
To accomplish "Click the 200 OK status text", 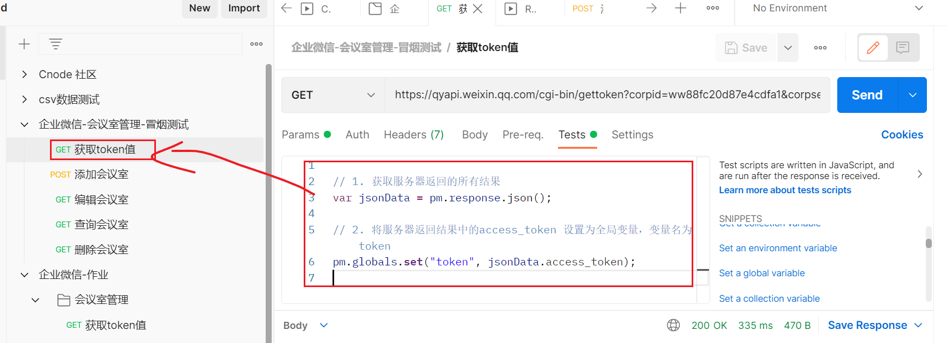I will coord(709,326).
